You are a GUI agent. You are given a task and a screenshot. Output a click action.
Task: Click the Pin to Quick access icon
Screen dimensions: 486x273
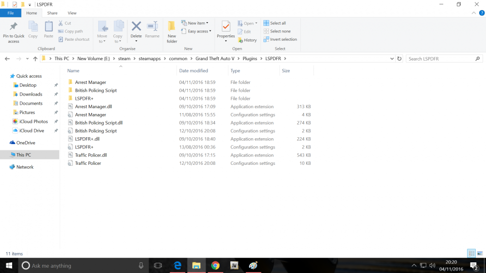coord(13,27)
